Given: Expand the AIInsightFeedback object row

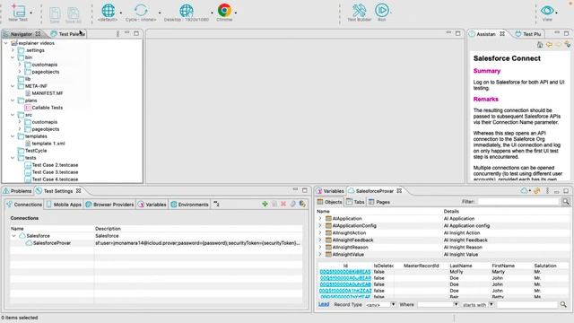Looking at the screenshot, I should [x=320, y=240].
